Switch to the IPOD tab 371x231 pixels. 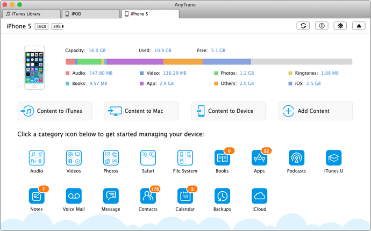pos(91,14)
